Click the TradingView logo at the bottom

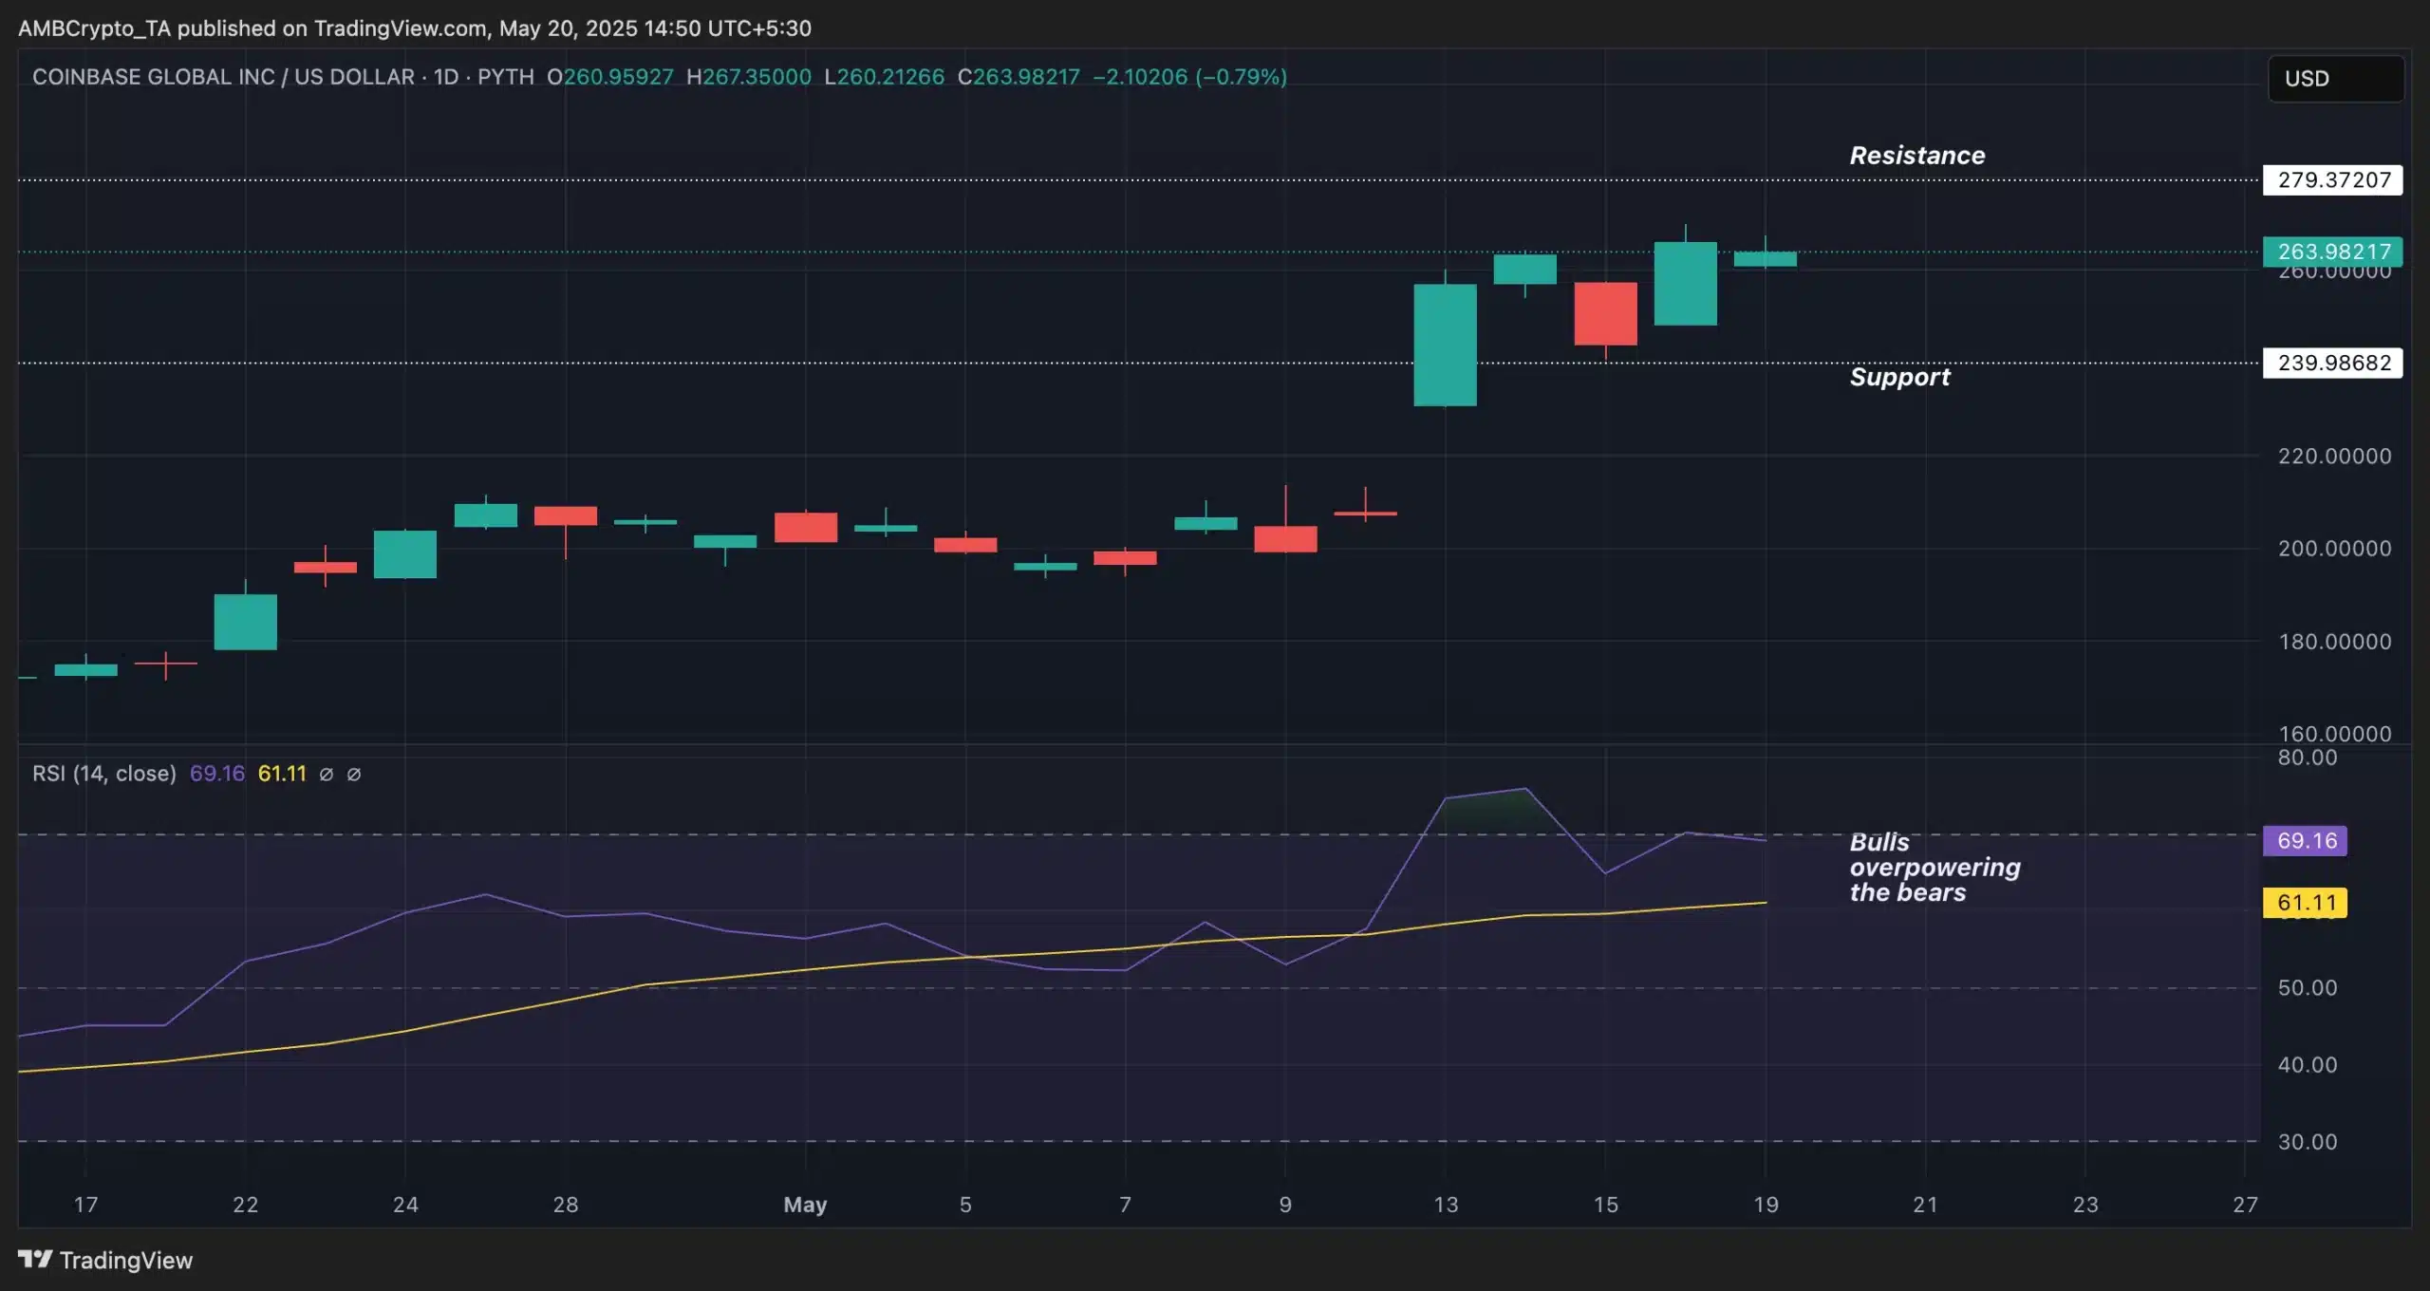point(105,1260)
